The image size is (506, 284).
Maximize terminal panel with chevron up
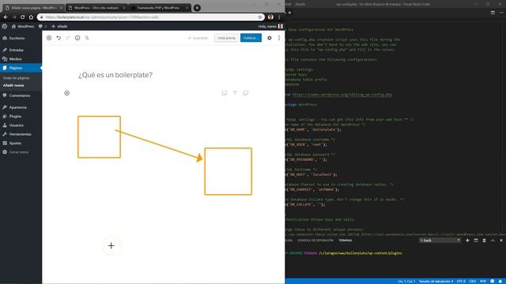pos(493,241)
